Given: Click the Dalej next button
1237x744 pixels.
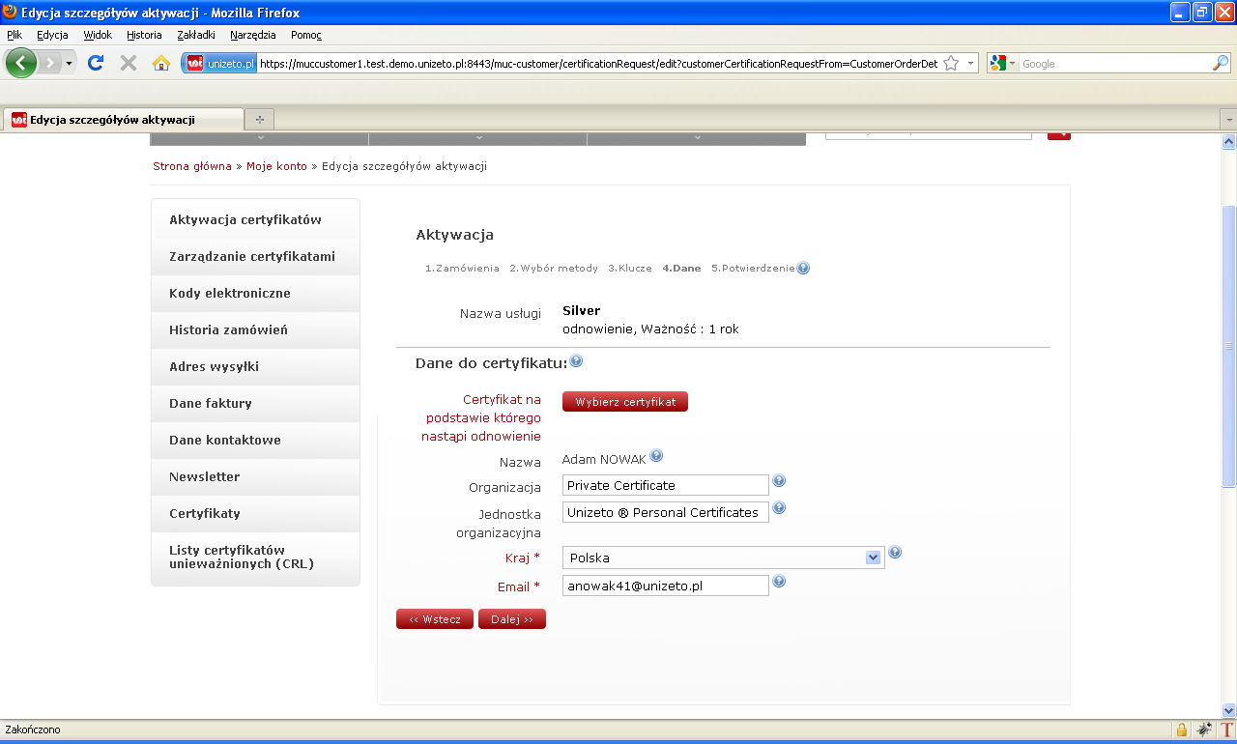Looking at the screenshot, I should coord(512,619).
